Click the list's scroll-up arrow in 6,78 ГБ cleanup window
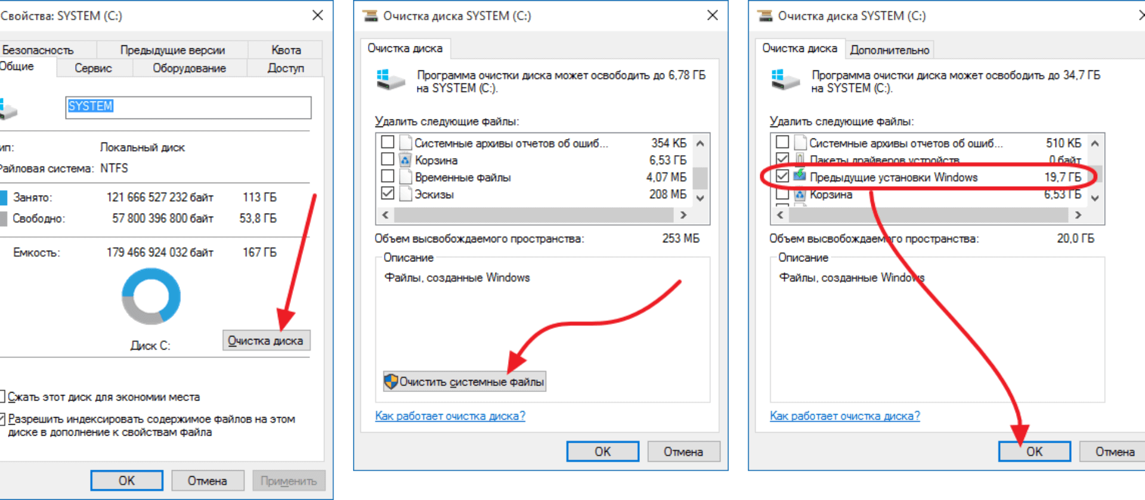 point(701,143)
